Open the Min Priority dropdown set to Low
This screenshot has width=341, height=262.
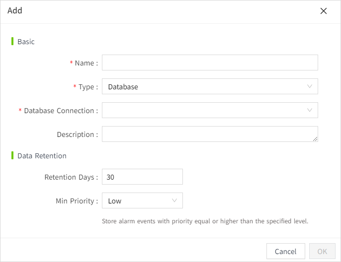142,200
